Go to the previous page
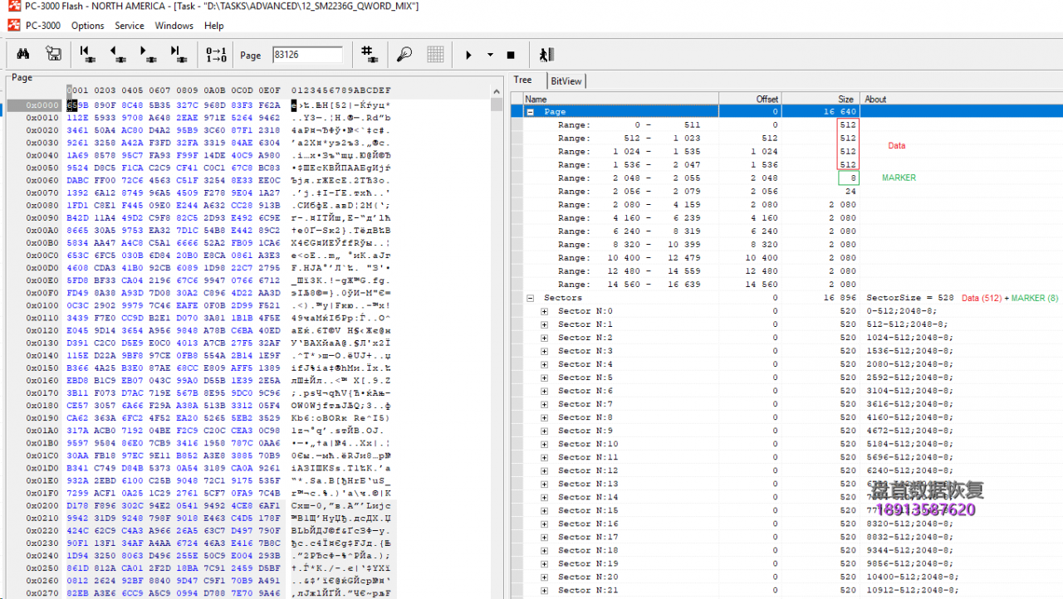 tap(117, 55)
